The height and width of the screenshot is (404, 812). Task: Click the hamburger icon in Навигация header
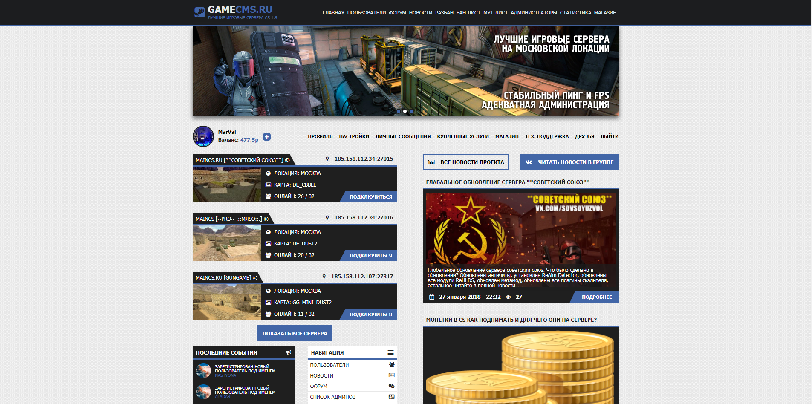point(390,352)
